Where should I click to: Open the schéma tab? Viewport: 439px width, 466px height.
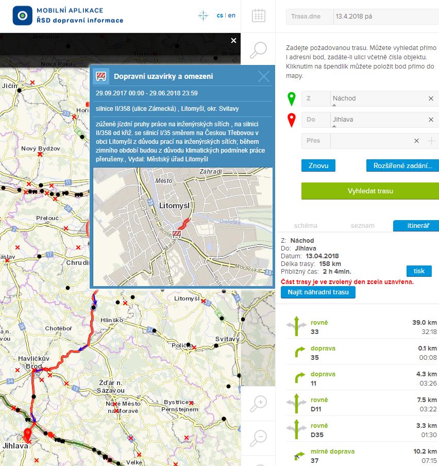point(306,226)
